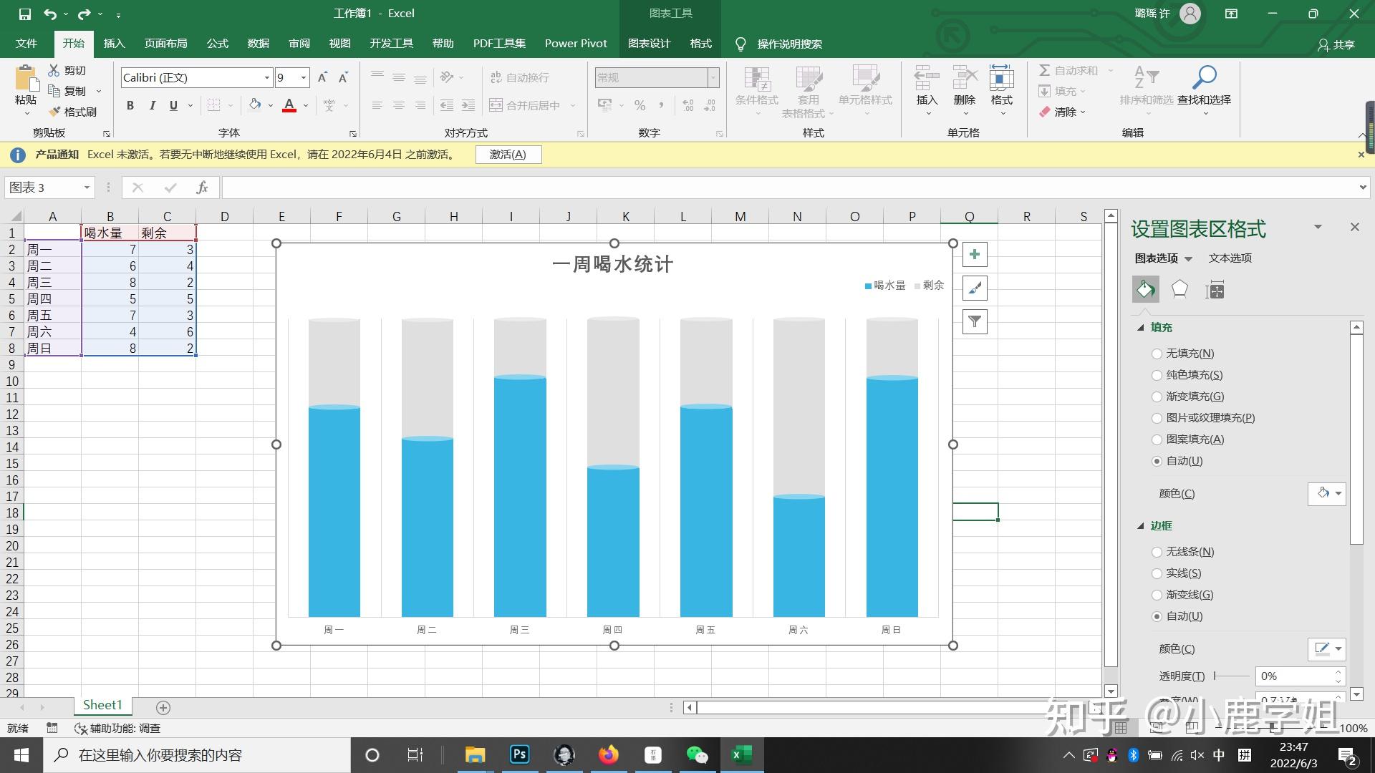
Task: Open Size & Properties icon in pane
Action: (1215, 290)
